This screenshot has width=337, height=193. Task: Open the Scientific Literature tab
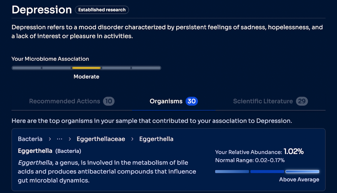tap(263, 101)
